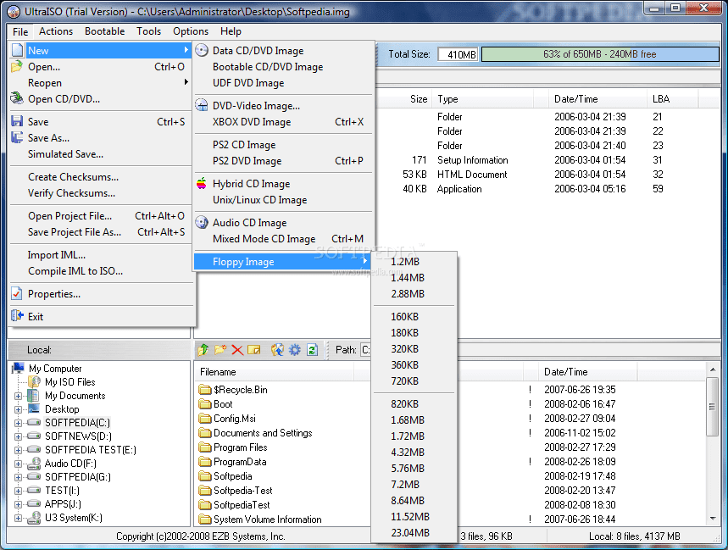This screenshot has height=550, width=728.
Task: Select the Audio CD(F:) drive icon
Action: pyautogui.click(x=33, y=464)
